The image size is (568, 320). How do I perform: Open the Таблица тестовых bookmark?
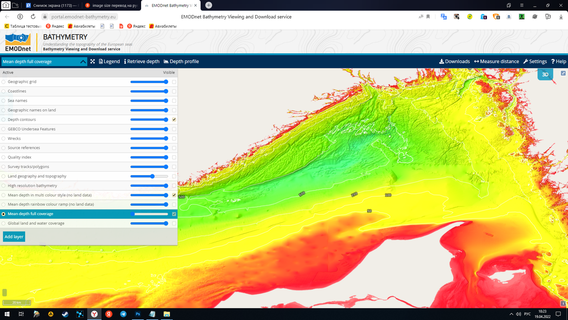click(x=23, y=26)
